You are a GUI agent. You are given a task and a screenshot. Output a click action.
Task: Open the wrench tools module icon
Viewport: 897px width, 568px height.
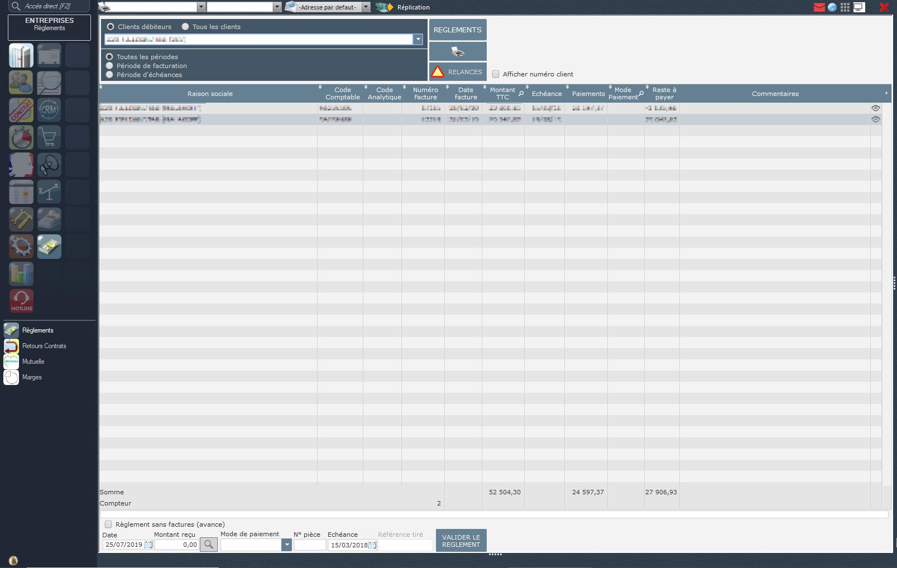pyautogui.click(x=21, y=219)
